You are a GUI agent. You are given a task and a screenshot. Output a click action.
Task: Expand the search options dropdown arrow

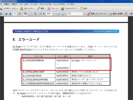click(x=84, y=14)
